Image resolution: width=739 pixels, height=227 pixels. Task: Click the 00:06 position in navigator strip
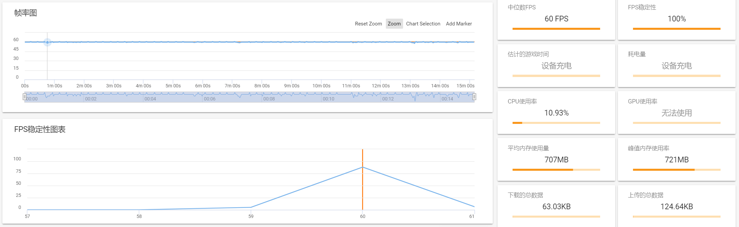click(210, 99)
